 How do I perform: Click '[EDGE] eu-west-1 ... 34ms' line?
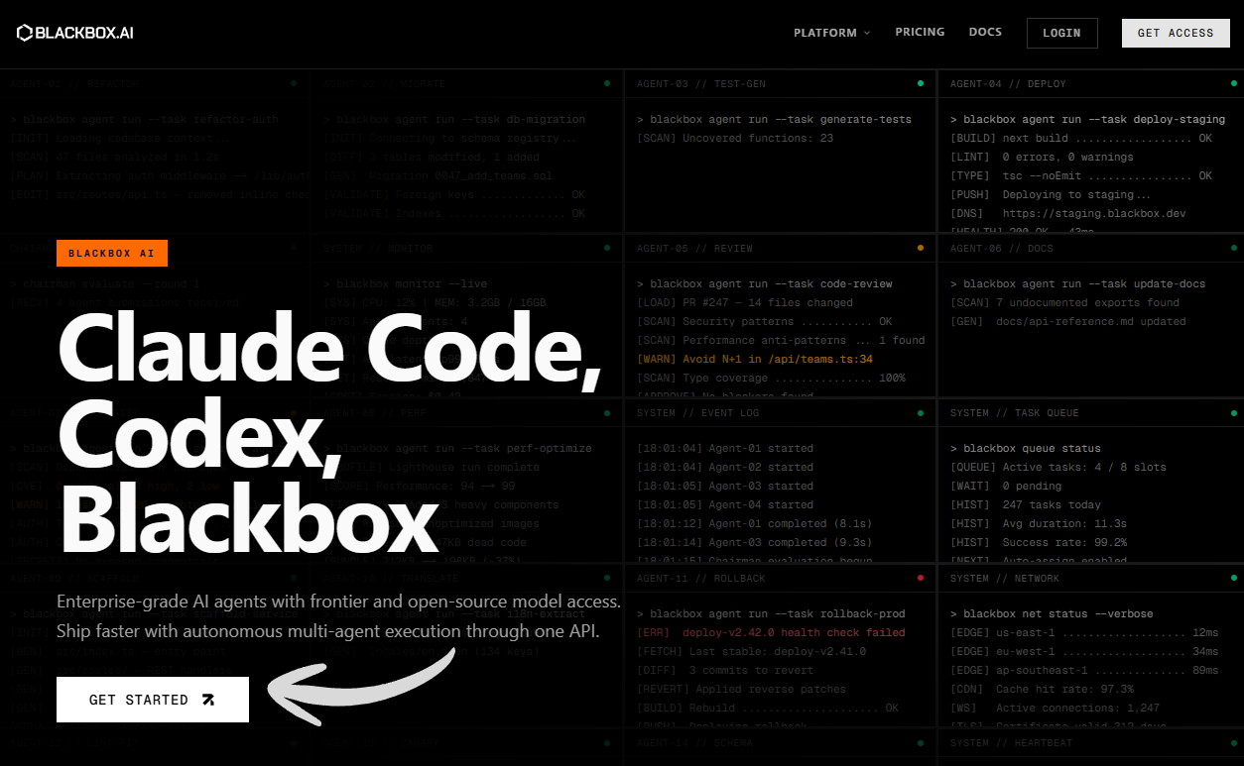point(1084,652)
